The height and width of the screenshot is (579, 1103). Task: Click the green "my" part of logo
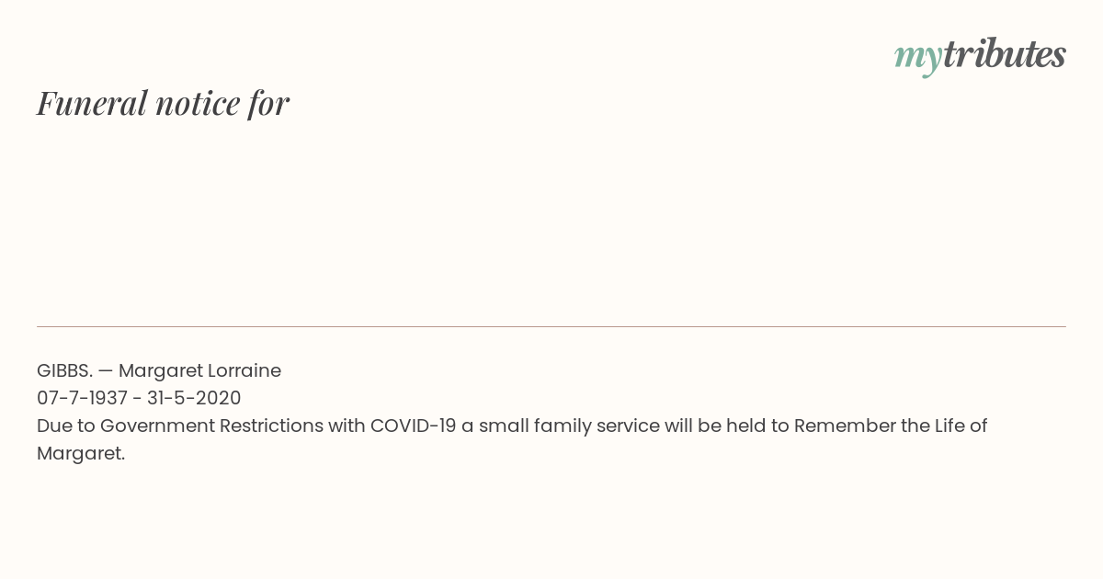[x=917, y=57]
